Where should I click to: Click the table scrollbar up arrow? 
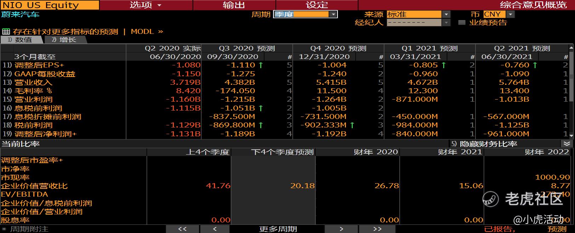[571, 48]
